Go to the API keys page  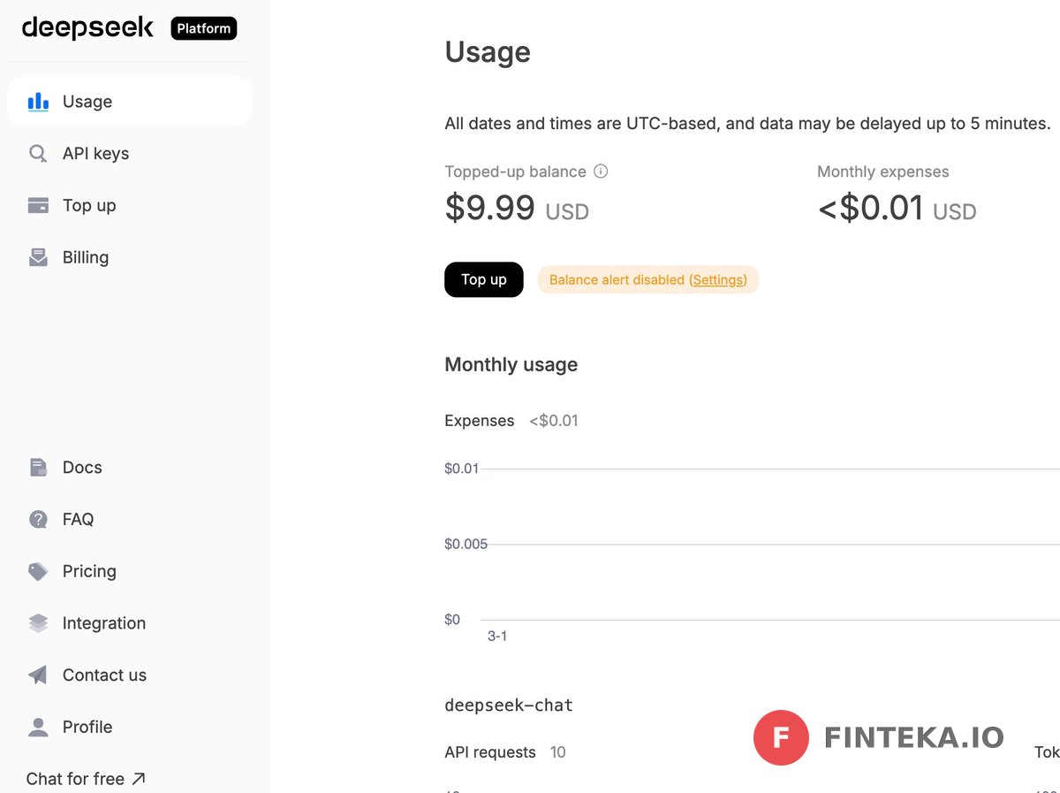tap(95, 154)
